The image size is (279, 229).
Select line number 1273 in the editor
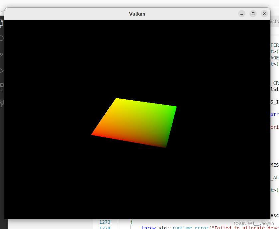click(105, 222)
